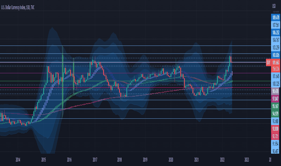281x166 pixels.
Task: Select the 107.561 price label
Action: (275, 25)
